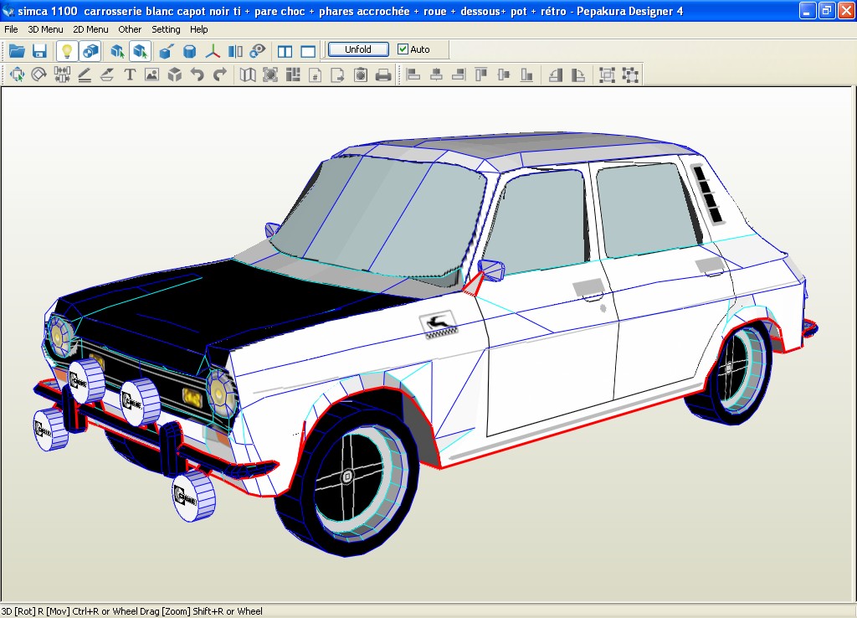This screenshot has height=618, width=857.
Task: Click the three-colored axis icon
Action: click(x=212, y=51)
